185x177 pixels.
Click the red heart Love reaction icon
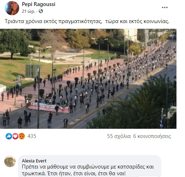(15, 136)
